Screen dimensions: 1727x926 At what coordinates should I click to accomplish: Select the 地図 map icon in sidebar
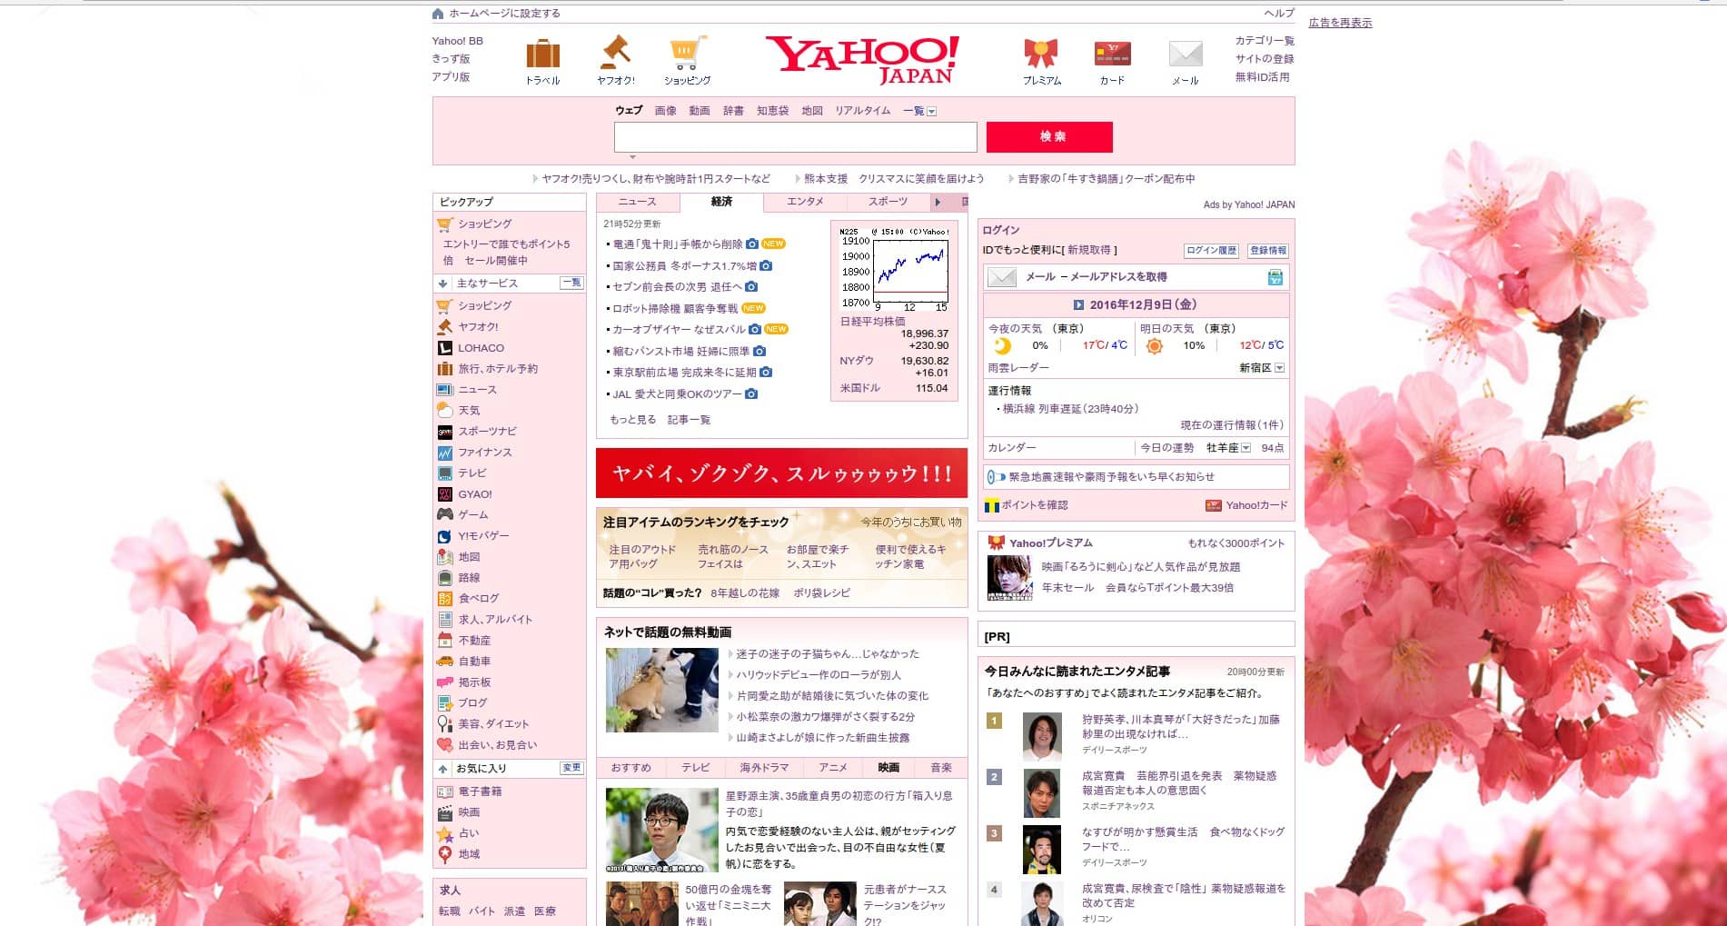pyautogui.click(x=444, y=556)
